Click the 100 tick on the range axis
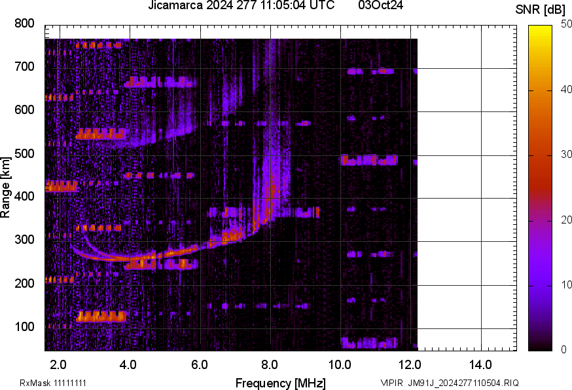 (24, 327)
